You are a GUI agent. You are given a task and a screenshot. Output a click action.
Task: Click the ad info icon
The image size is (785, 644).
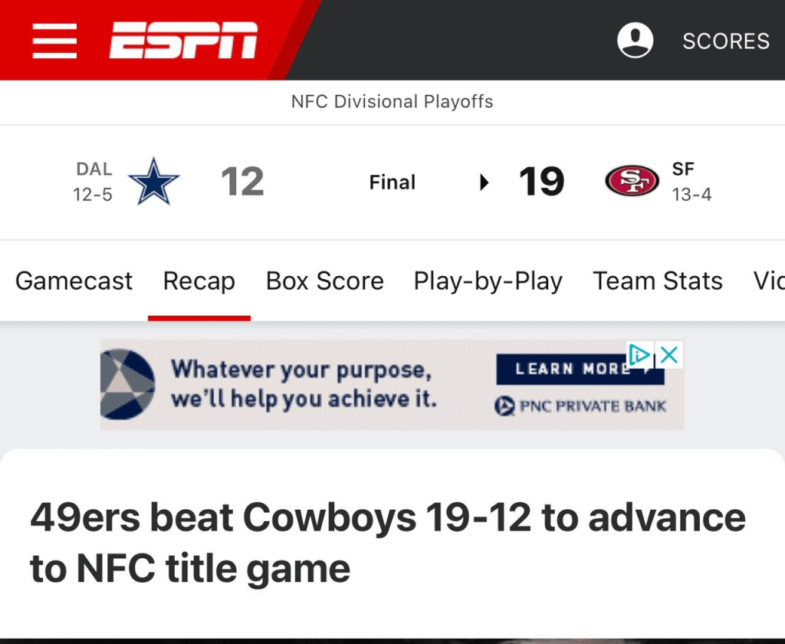(639, 354)
